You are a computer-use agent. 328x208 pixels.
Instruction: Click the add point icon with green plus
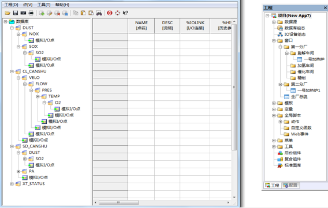coord(42,13)
